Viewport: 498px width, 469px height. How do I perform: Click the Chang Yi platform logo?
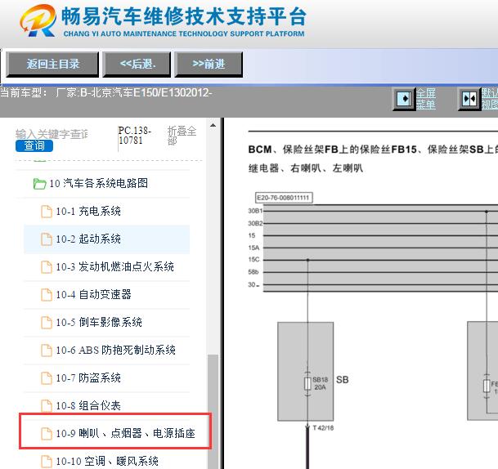38,21
